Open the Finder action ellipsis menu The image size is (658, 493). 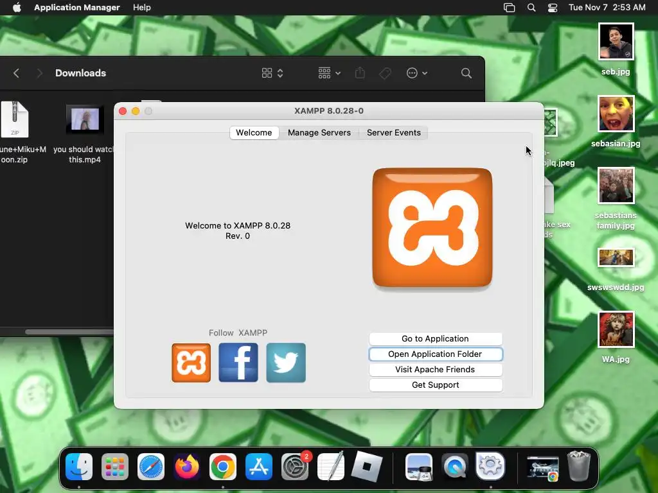click(x=416, y=73)
